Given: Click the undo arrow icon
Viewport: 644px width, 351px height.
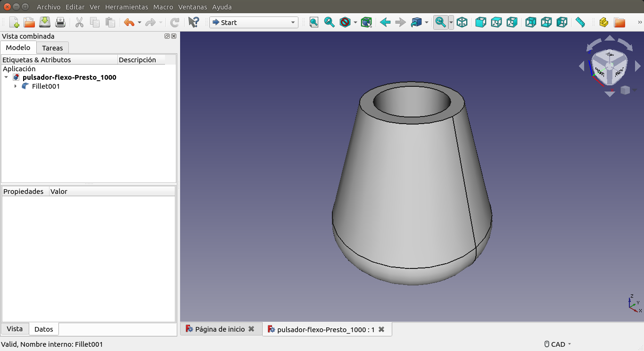Looking at the screenshot, I should 129,22.
